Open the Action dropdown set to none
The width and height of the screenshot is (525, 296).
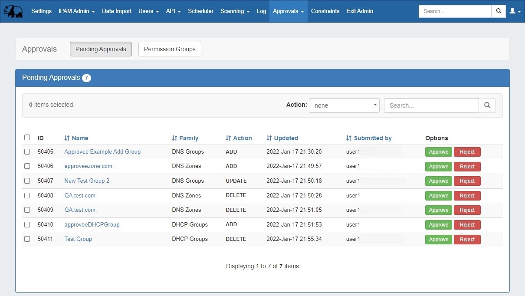(x=344, y=105)
